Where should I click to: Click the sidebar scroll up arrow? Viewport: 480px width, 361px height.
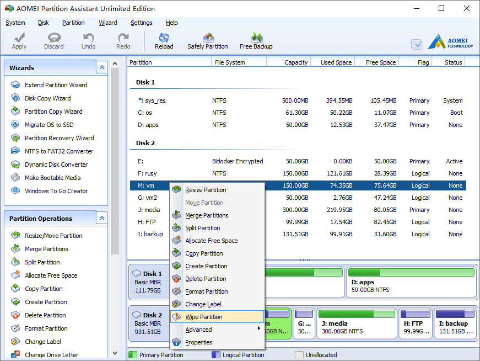pyautogui.click(x=115, y=63)
